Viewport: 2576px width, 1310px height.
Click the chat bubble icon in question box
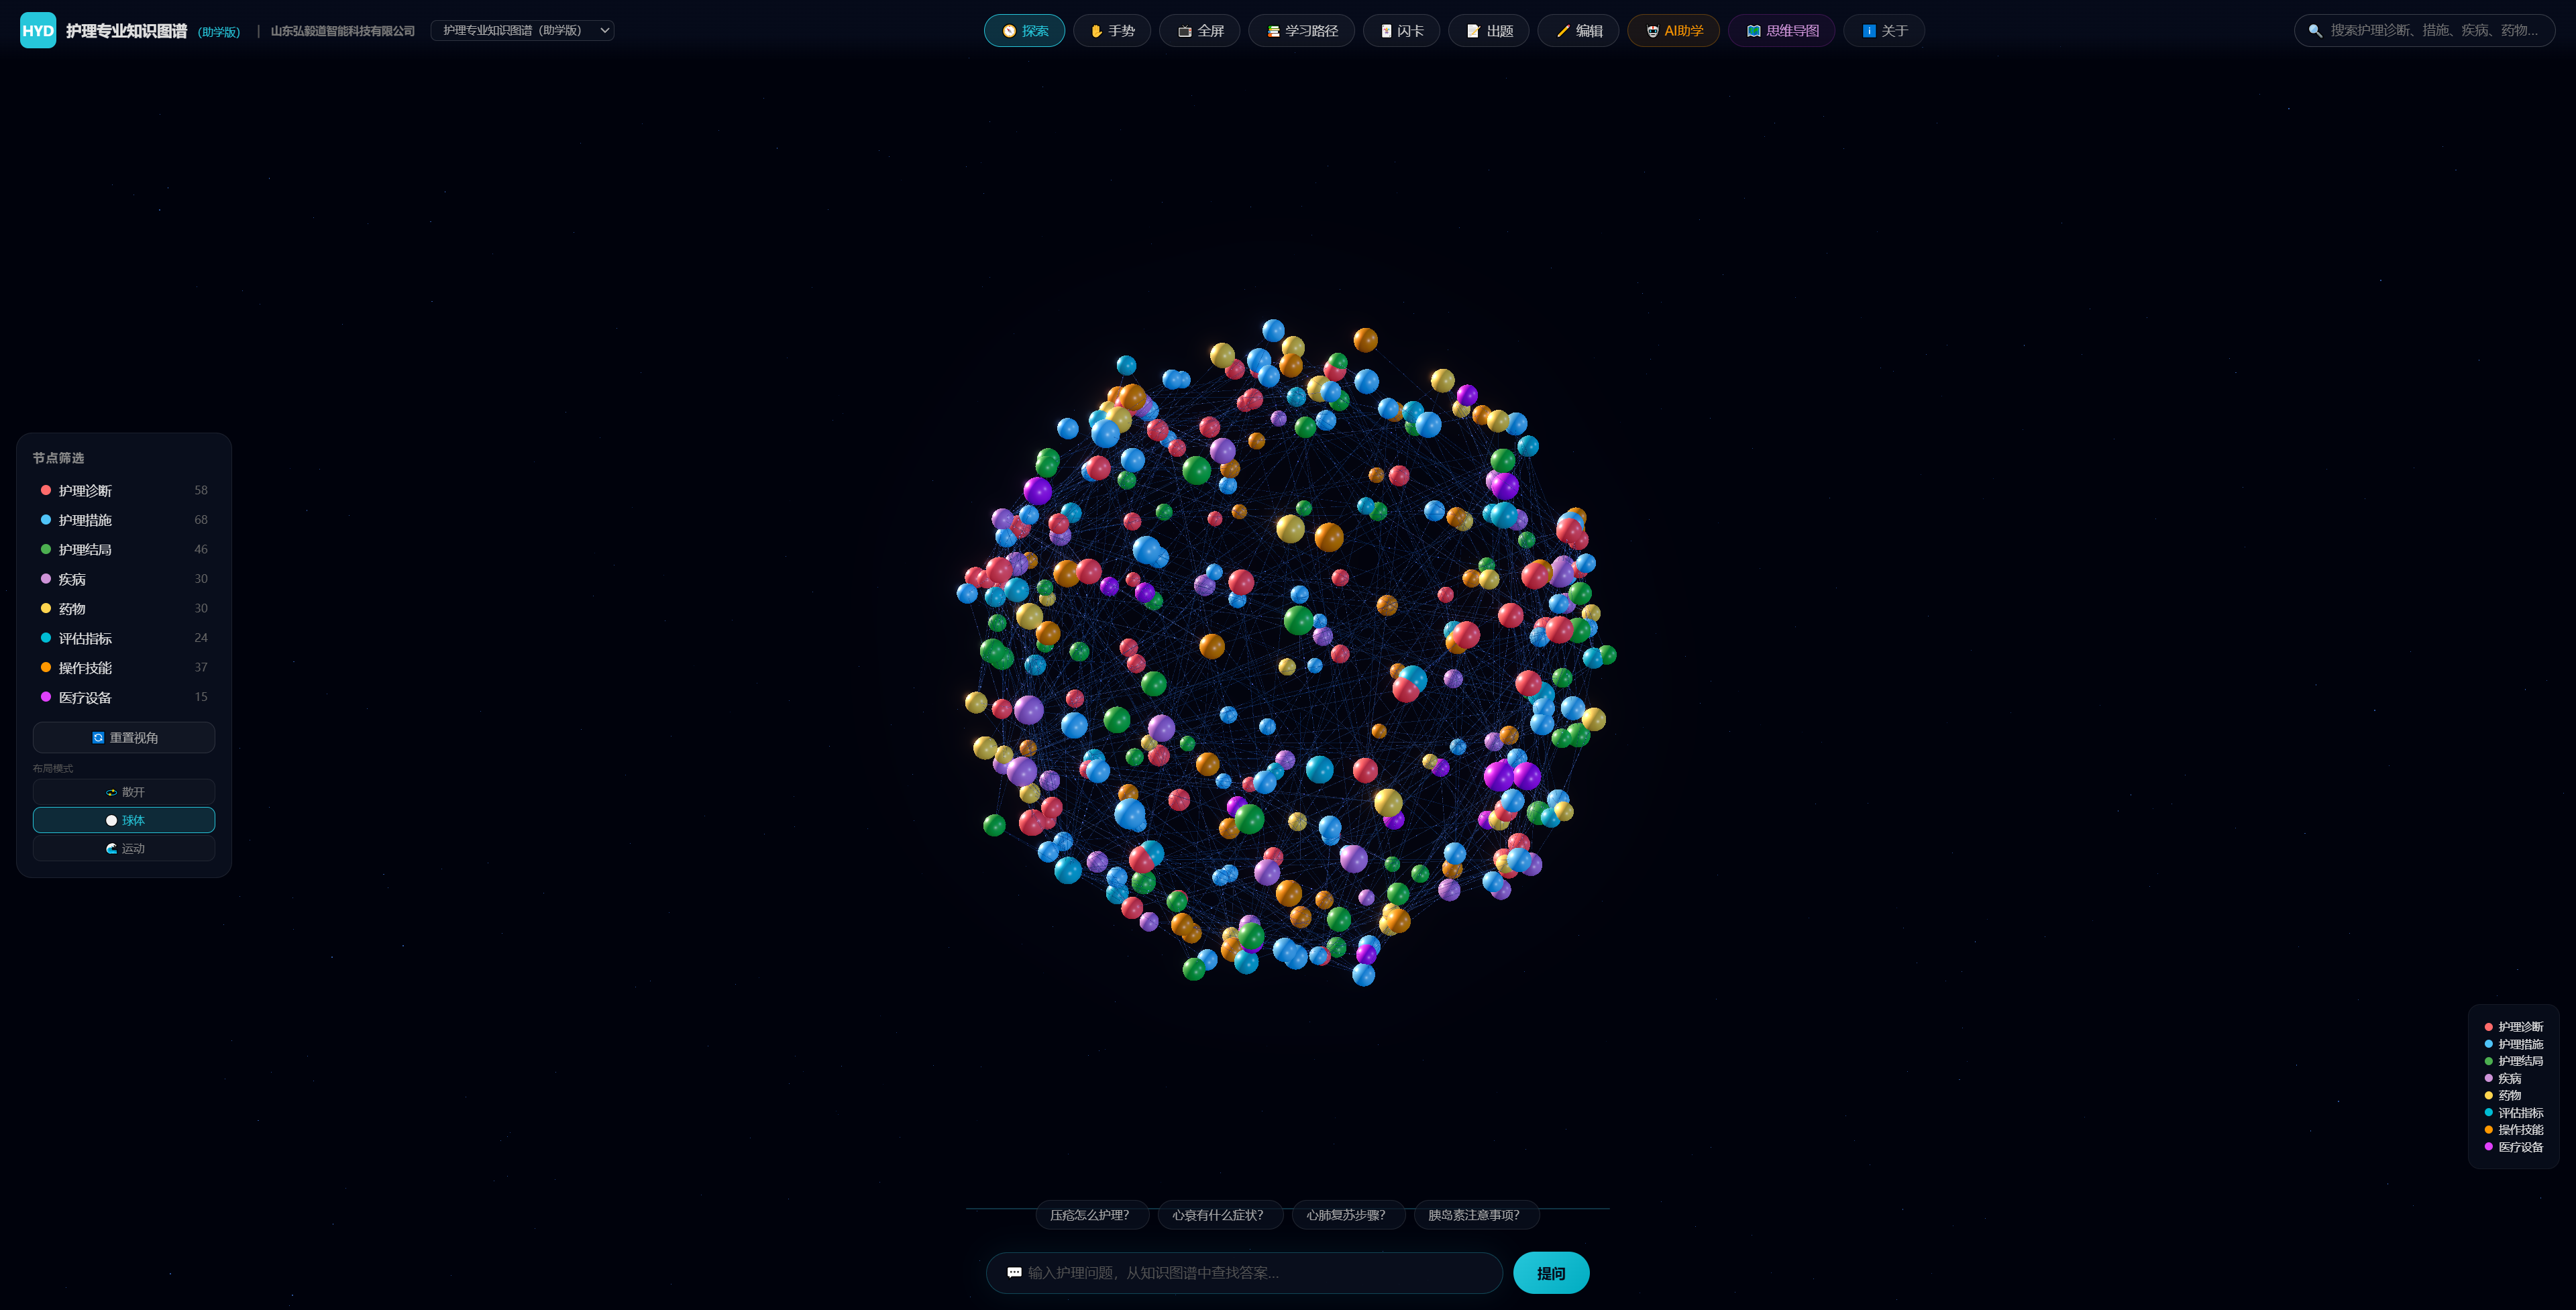(1014, 1273)
